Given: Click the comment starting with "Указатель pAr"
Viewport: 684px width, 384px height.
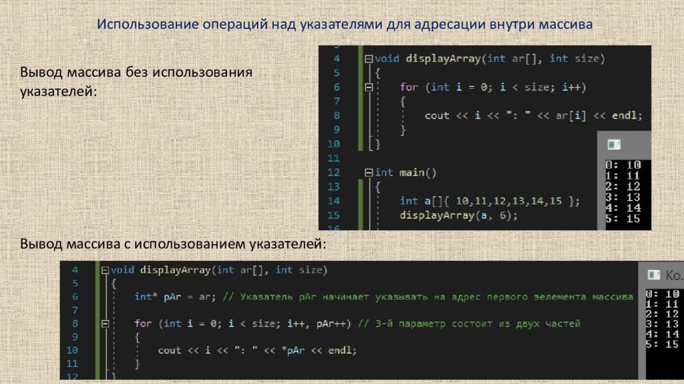Looking at the screenshot, I should [427, 297].
